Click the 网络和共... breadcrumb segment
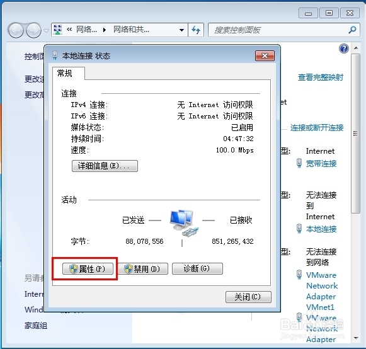Screen dimensions: 366x349 [x=131, y=30]
